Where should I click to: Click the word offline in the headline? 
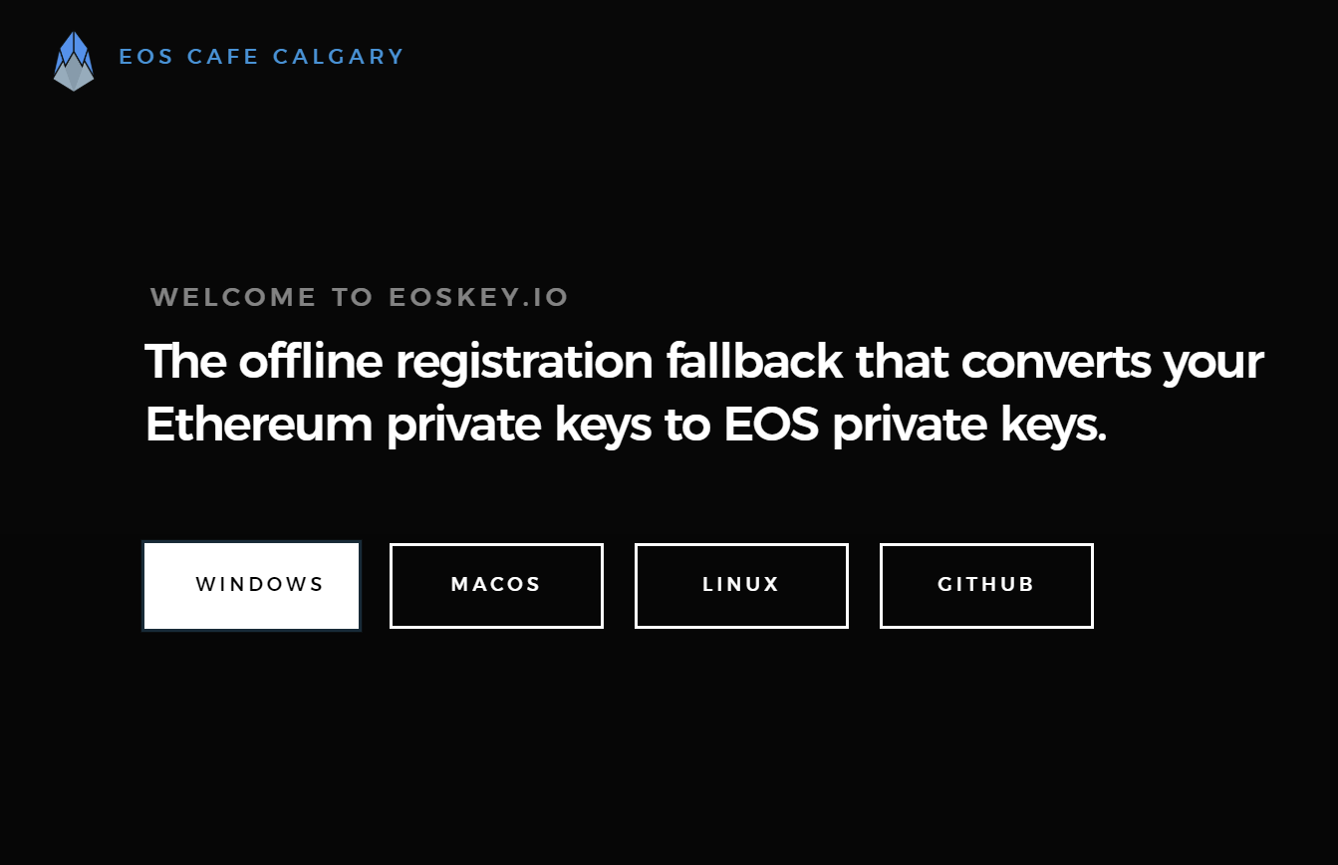tap(310, 362)
